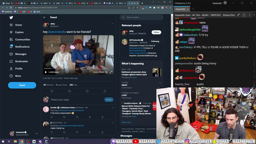Like abby's tweet with heart icon
This screenshot has width=256, height=144.
pos(87,91)
